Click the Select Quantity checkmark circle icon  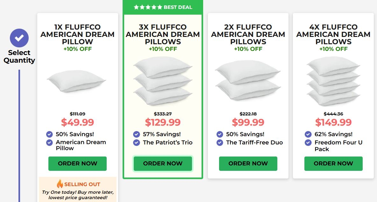click(19, 38)
